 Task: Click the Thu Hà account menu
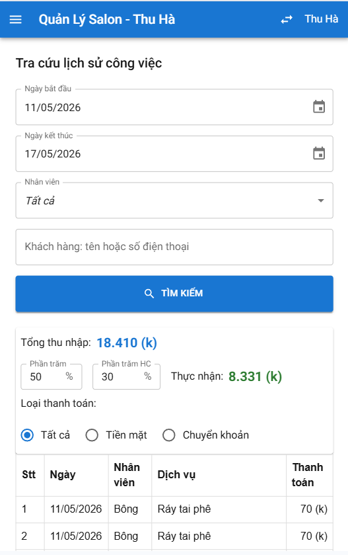point(321,19)
